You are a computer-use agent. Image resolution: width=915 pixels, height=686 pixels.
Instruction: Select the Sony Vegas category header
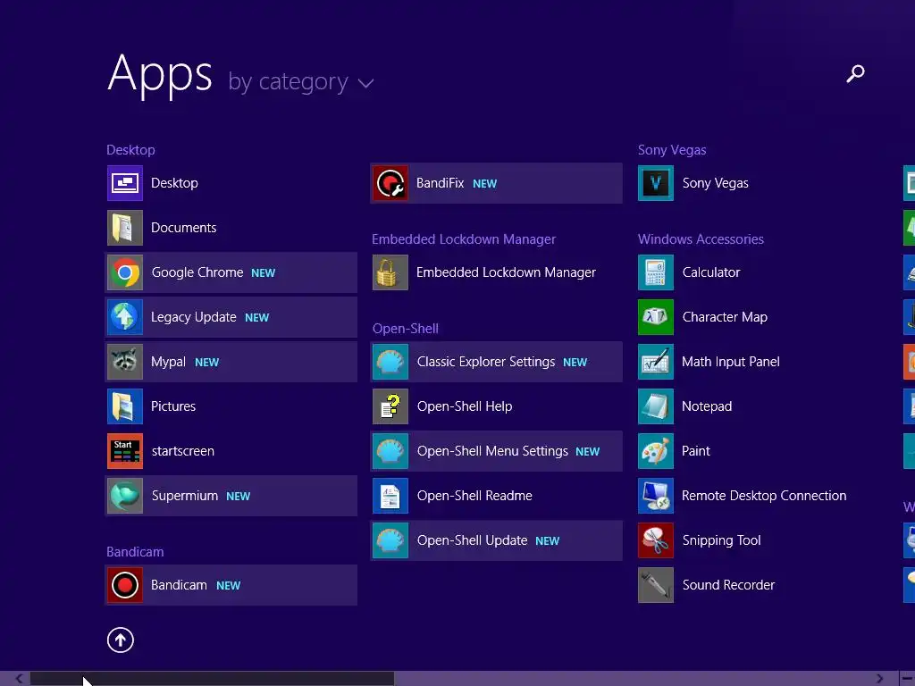click(672, 150)
